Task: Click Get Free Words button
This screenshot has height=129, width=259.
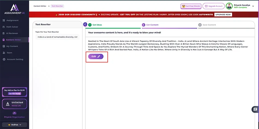Action: point(191,6)
